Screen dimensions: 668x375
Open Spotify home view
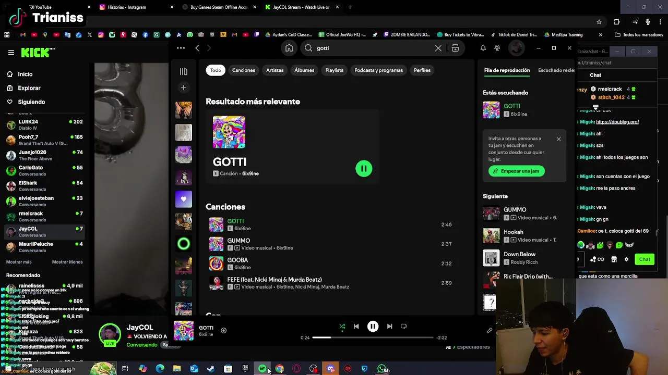289,48
